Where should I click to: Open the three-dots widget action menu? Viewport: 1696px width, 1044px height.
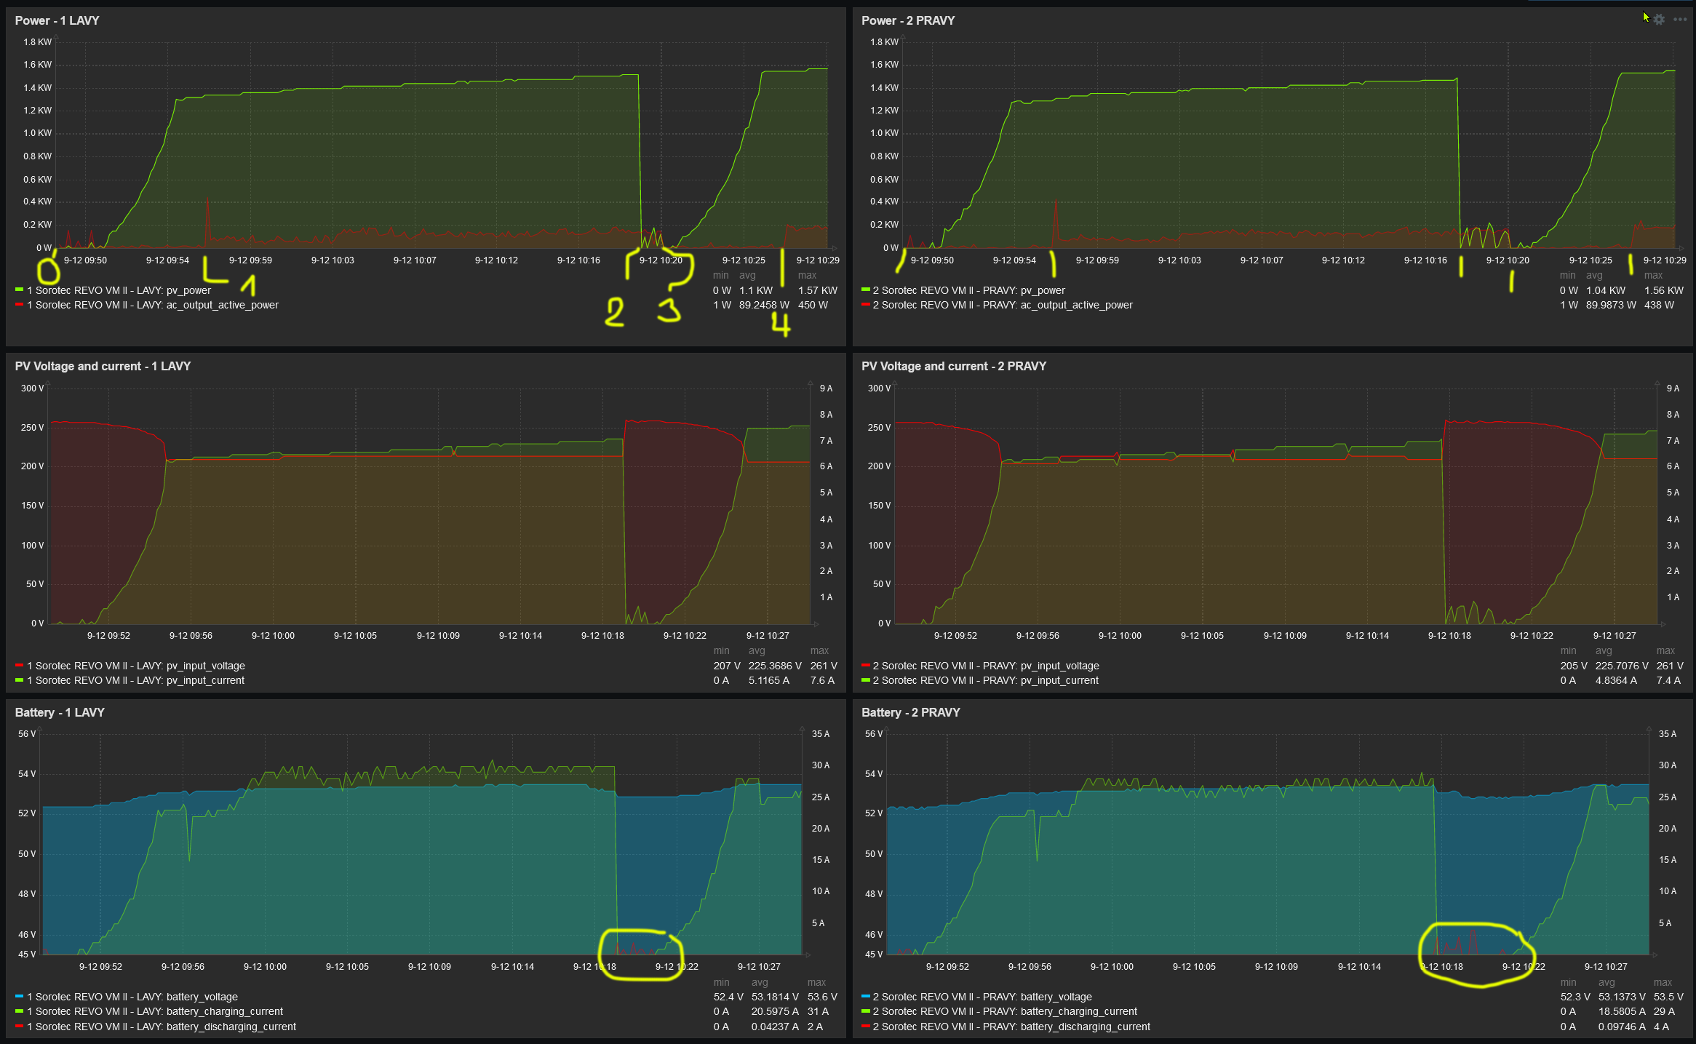point(1680,20)
